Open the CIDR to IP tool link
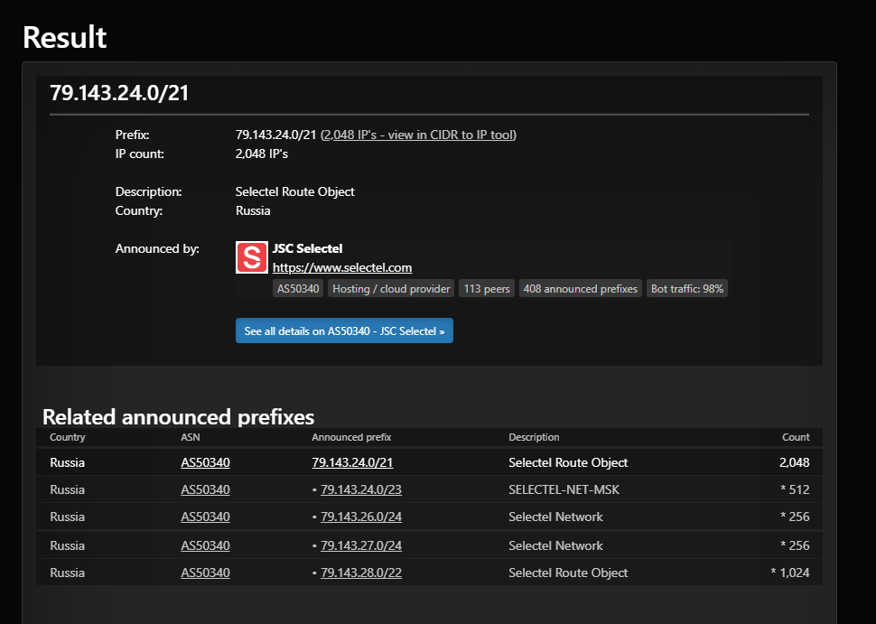Screen dimensions: 876x624 pyautogui.click(x=418, y=135)
